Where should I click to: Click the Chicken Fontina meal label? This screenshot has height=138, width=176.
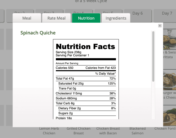coord(165,128)
